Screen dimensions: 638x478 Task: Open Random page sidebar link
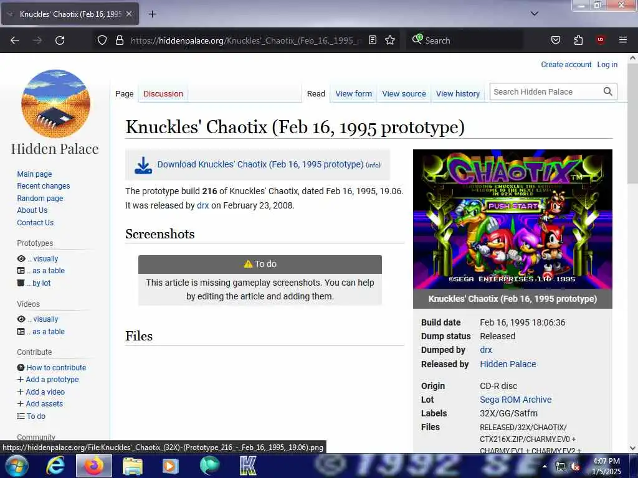point(40,199)
